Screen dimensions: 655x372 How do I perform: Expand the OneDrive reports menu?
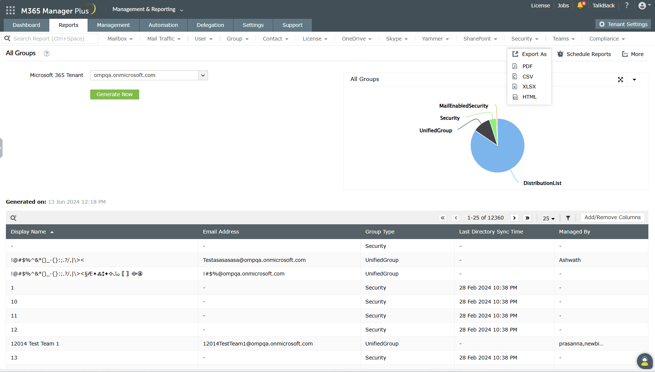point(356,39)
